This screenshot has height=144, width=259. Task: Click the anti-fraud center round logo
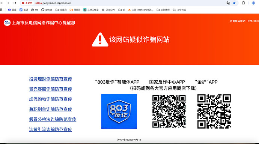tap(7, 22)
